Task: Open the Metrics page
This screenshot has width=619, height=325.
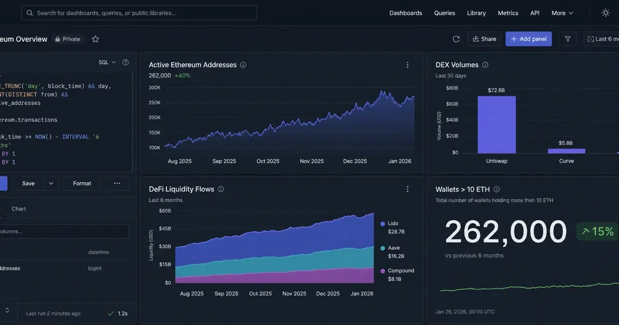Action: [x=508, y=13]
